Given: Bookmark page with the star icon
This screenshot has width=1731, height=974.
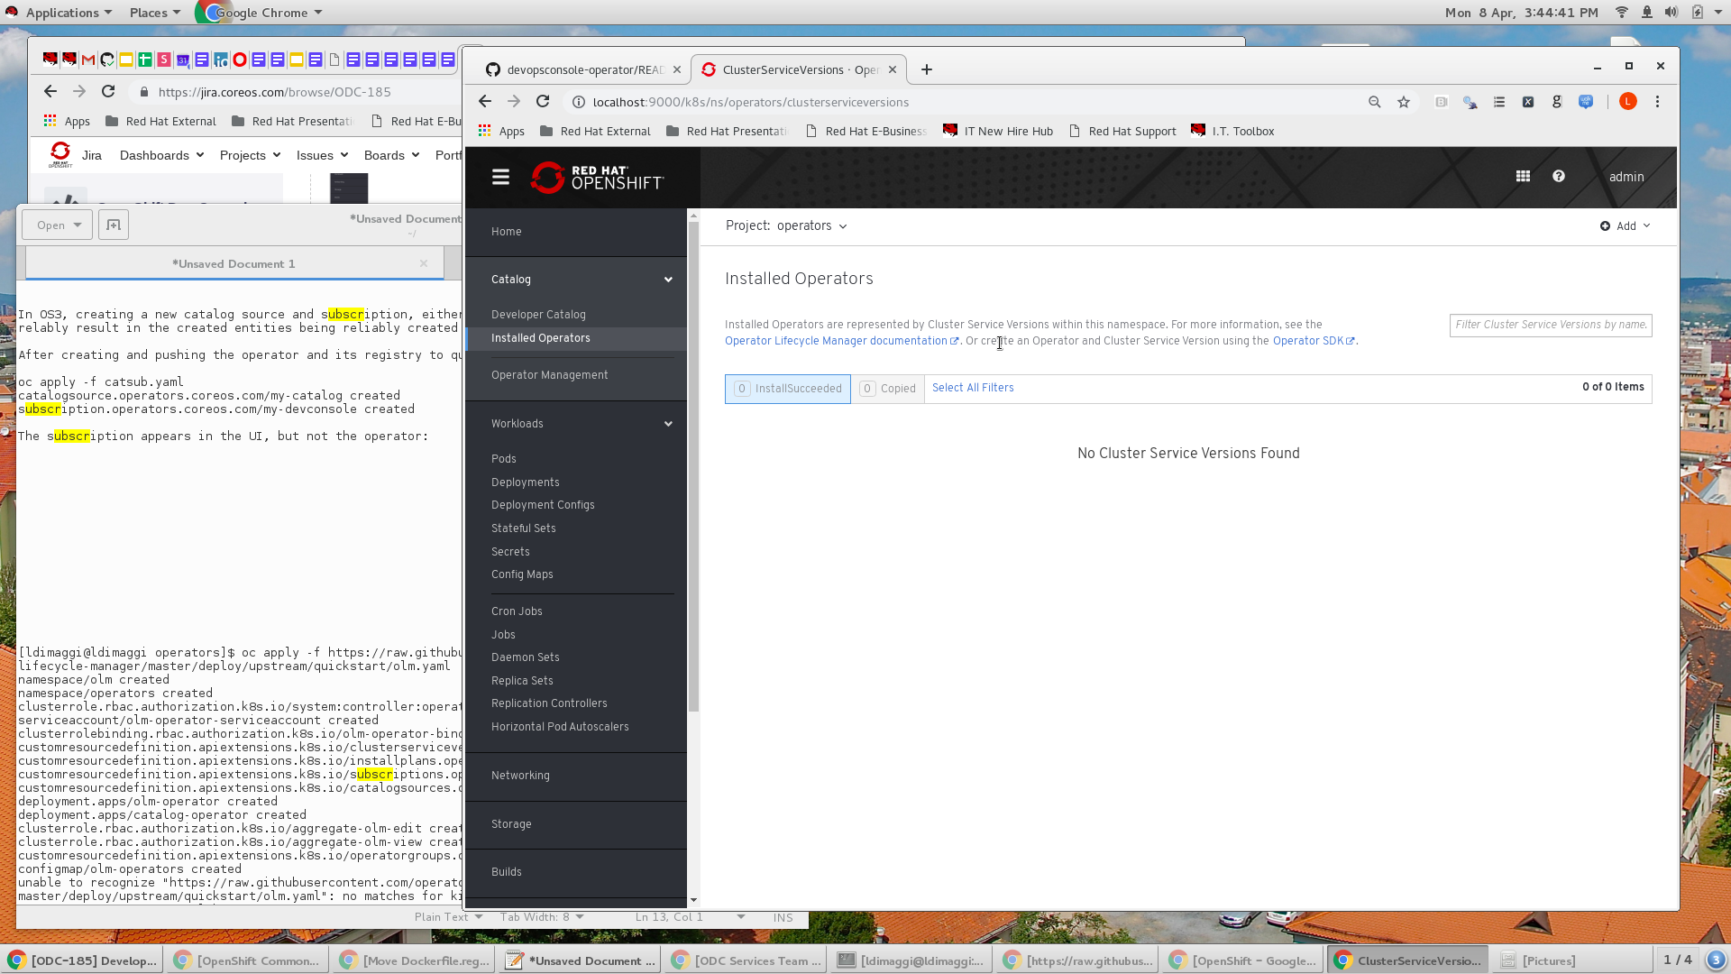Looking at the screenshot, I should point(1404,102).
